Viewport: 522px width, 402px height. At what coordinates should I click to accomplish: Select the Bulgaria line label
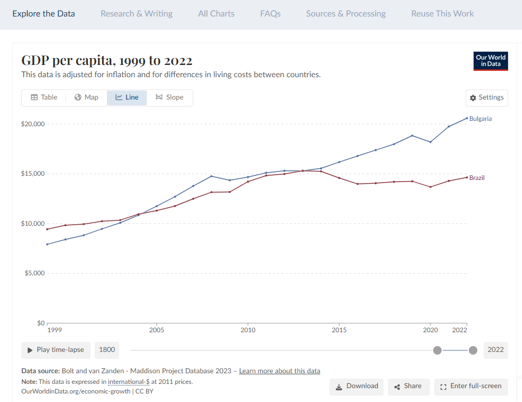[x=480, y=119]
